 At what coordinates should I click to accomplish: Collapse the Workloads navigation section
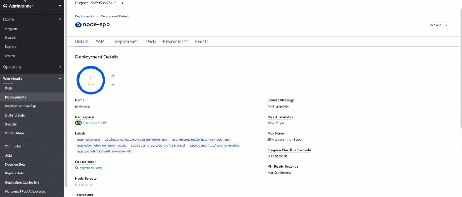(x=32, y=79)
